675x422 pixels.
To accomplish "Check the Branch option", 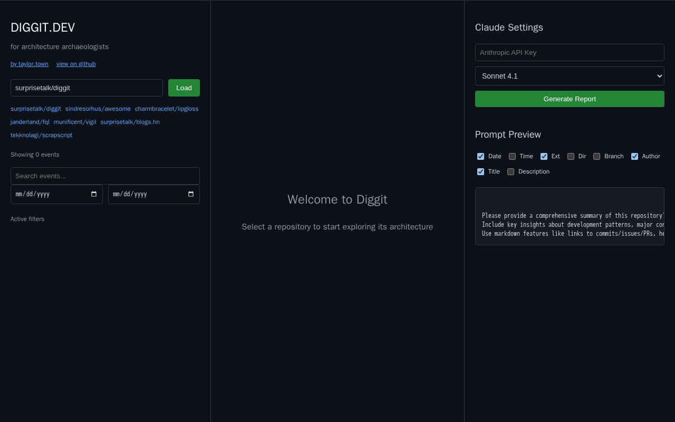I will tap(596, 156).
